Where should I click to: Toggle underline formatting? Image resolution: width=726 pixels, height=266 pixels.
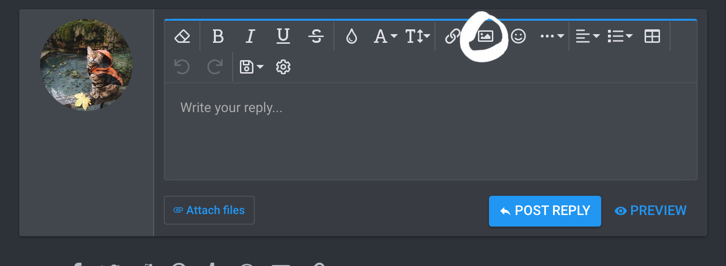(283, 37)
